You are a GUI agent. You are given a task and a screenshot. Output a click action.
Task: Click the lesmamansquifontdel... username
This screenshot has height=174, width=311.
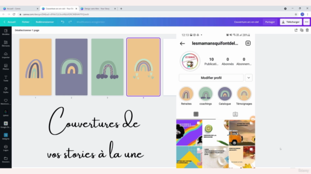coord(215,43)
